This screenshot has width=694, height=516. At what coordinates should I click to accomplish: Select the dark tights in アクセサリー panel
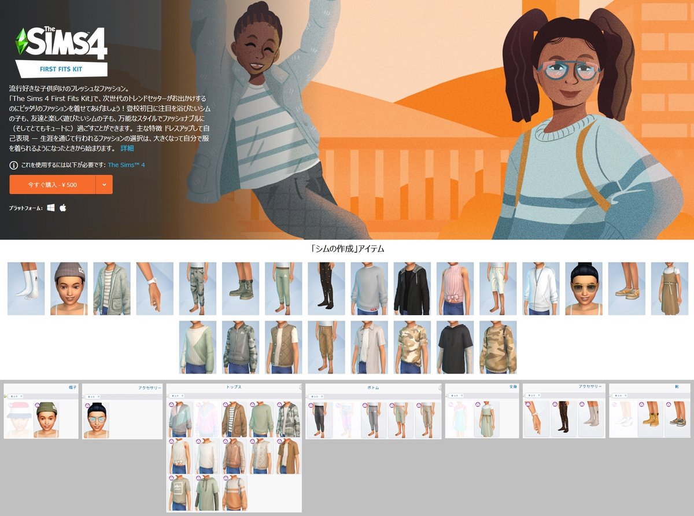click(x=564, y=419)
